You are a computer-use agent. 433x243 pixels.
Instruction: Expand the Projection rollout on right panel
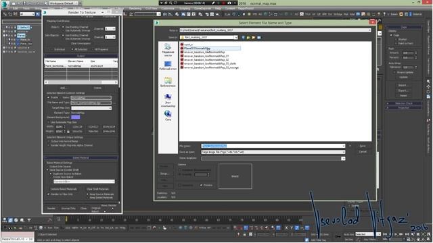(404, 108)
